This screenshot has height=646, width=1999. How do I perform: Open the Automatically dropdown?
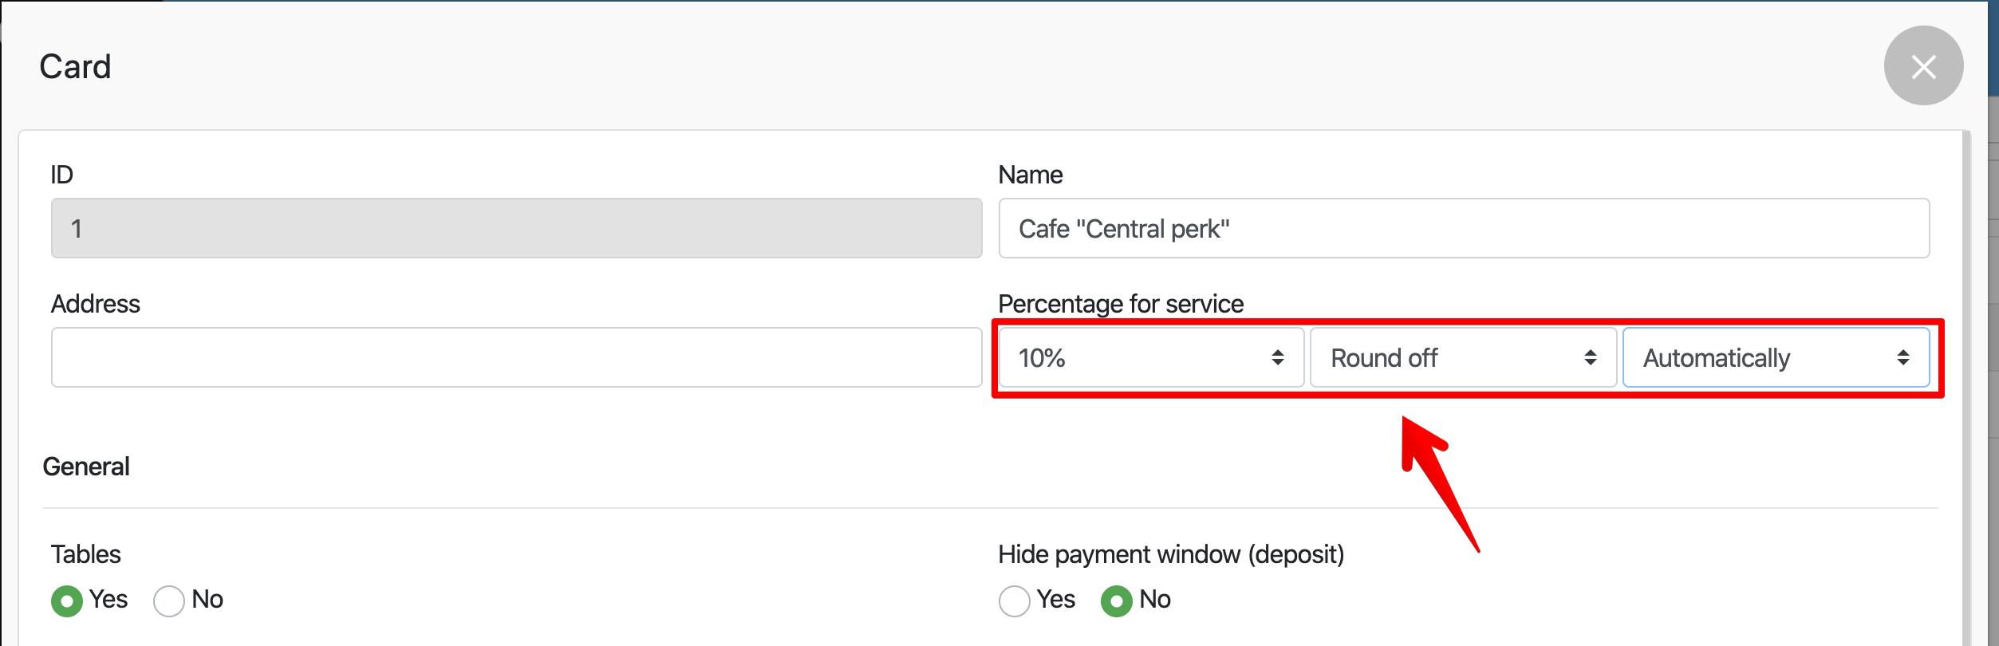(x=1755, y=357)
